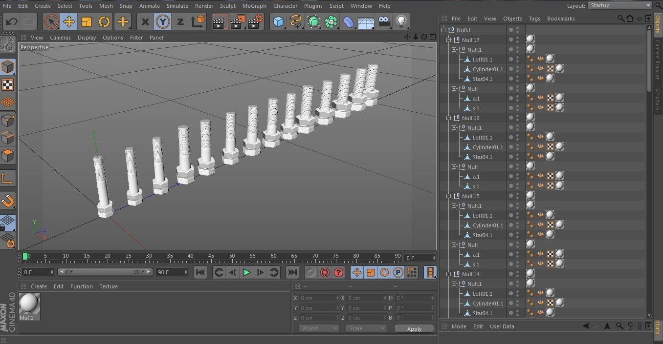Screen dimensions: 663x344
Task: Play the animation forward
Action: (x=246, y=273)
